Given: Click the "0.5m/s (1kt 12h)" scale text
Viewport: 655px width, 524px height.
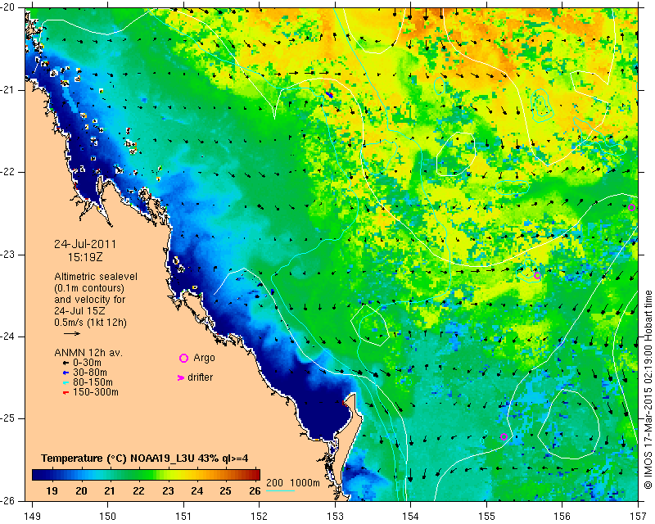Looking at the screenshot, I should point(90,323).
